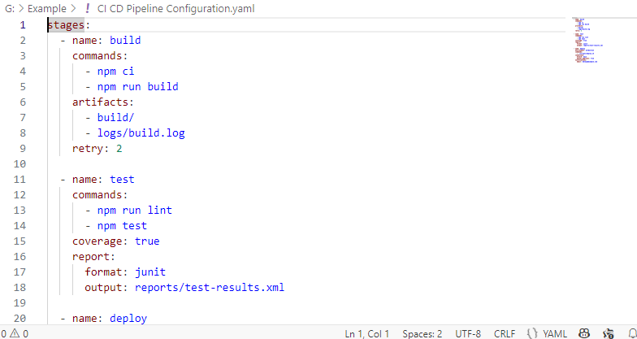637x339 pixels.
Task: Click the notifications bell icon
Action: [633, 333]
